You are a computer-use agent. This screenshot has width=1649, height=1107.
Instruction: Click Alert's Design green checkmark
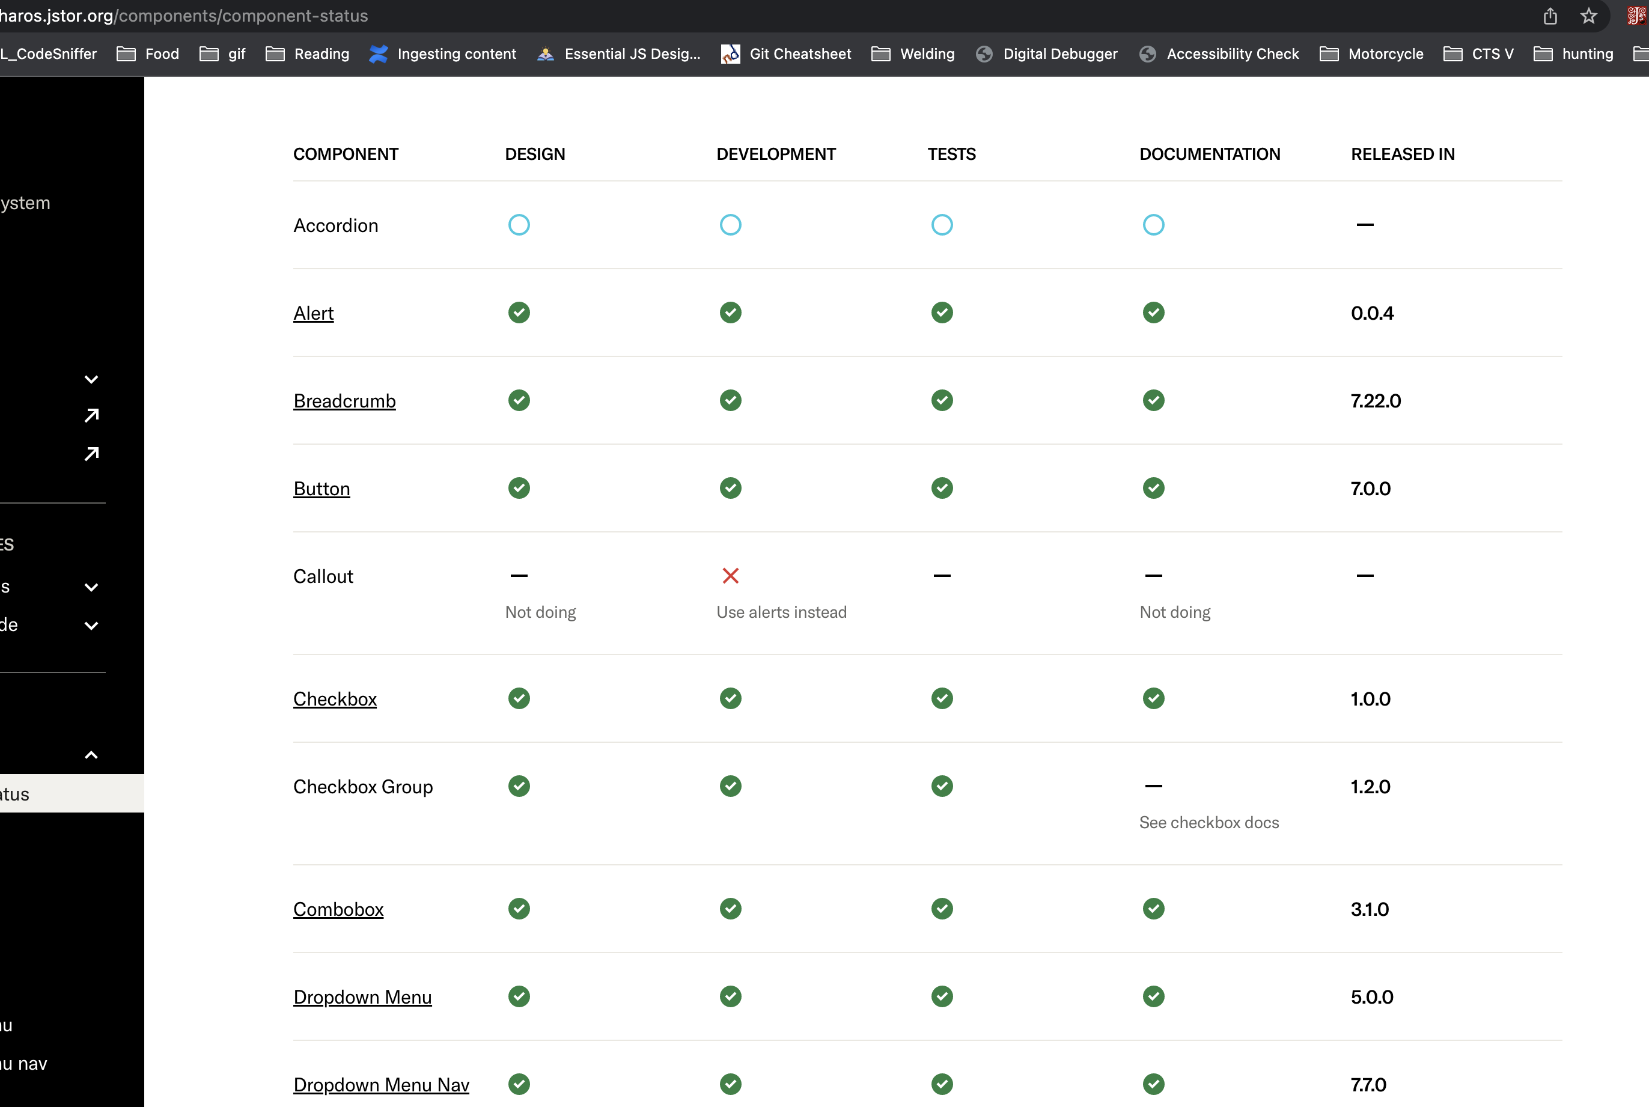519,312
